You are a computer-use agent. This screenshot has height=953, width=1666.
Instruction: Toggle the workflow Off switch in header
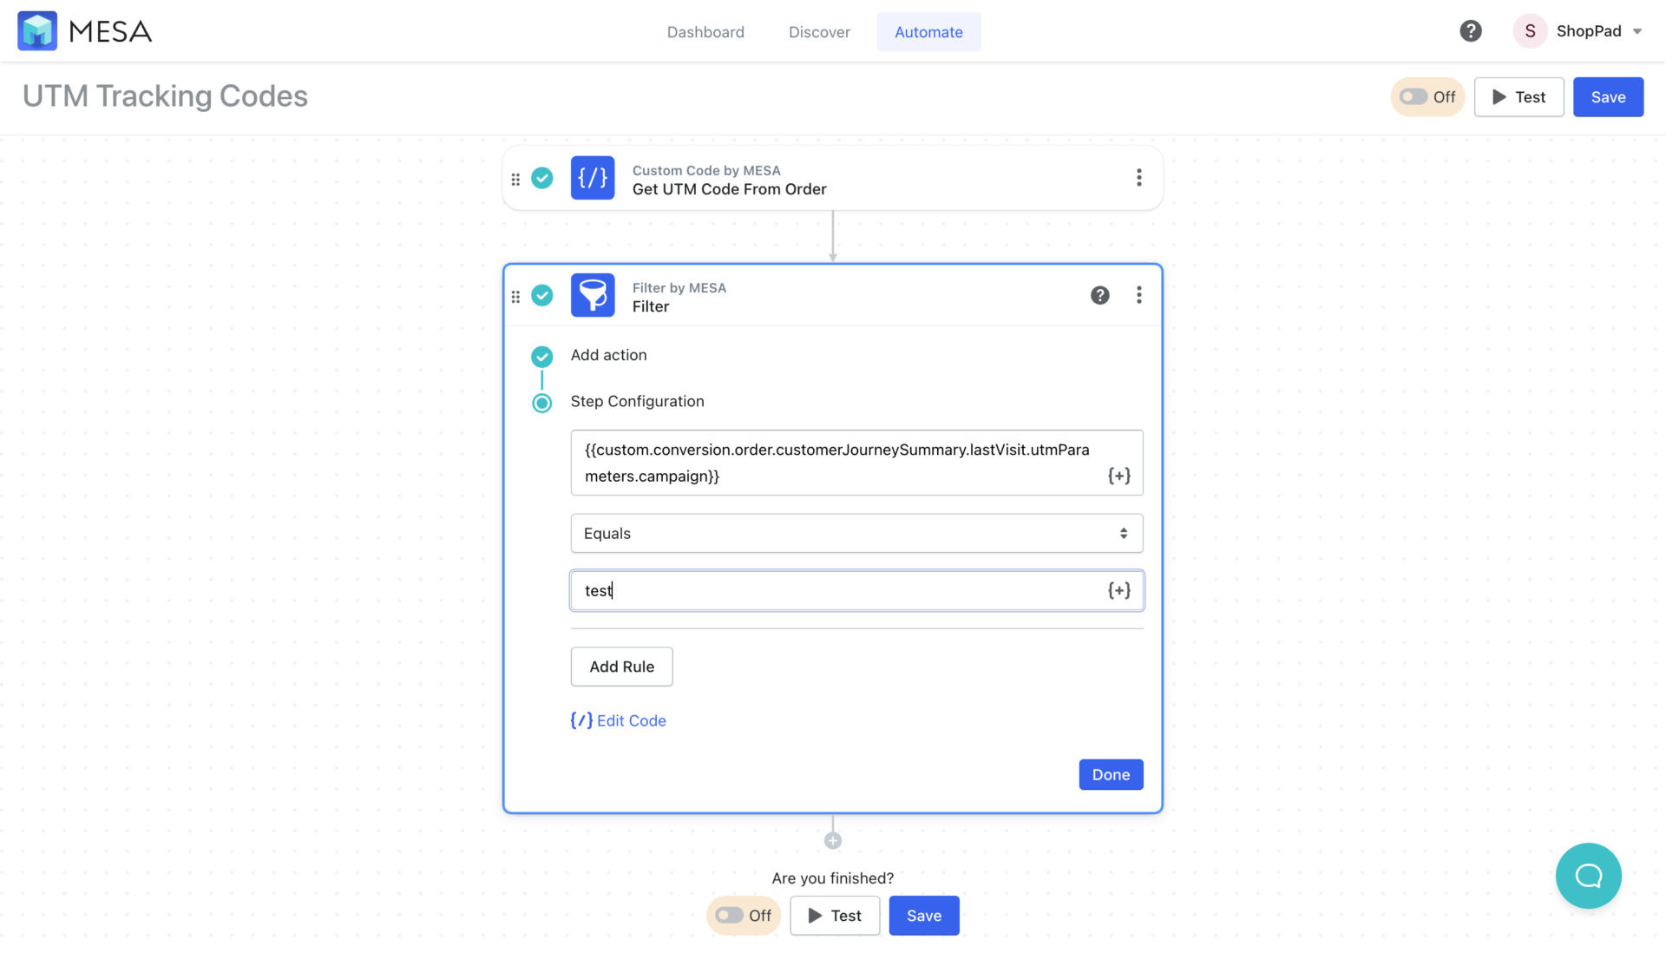[x=1413, y=96]
